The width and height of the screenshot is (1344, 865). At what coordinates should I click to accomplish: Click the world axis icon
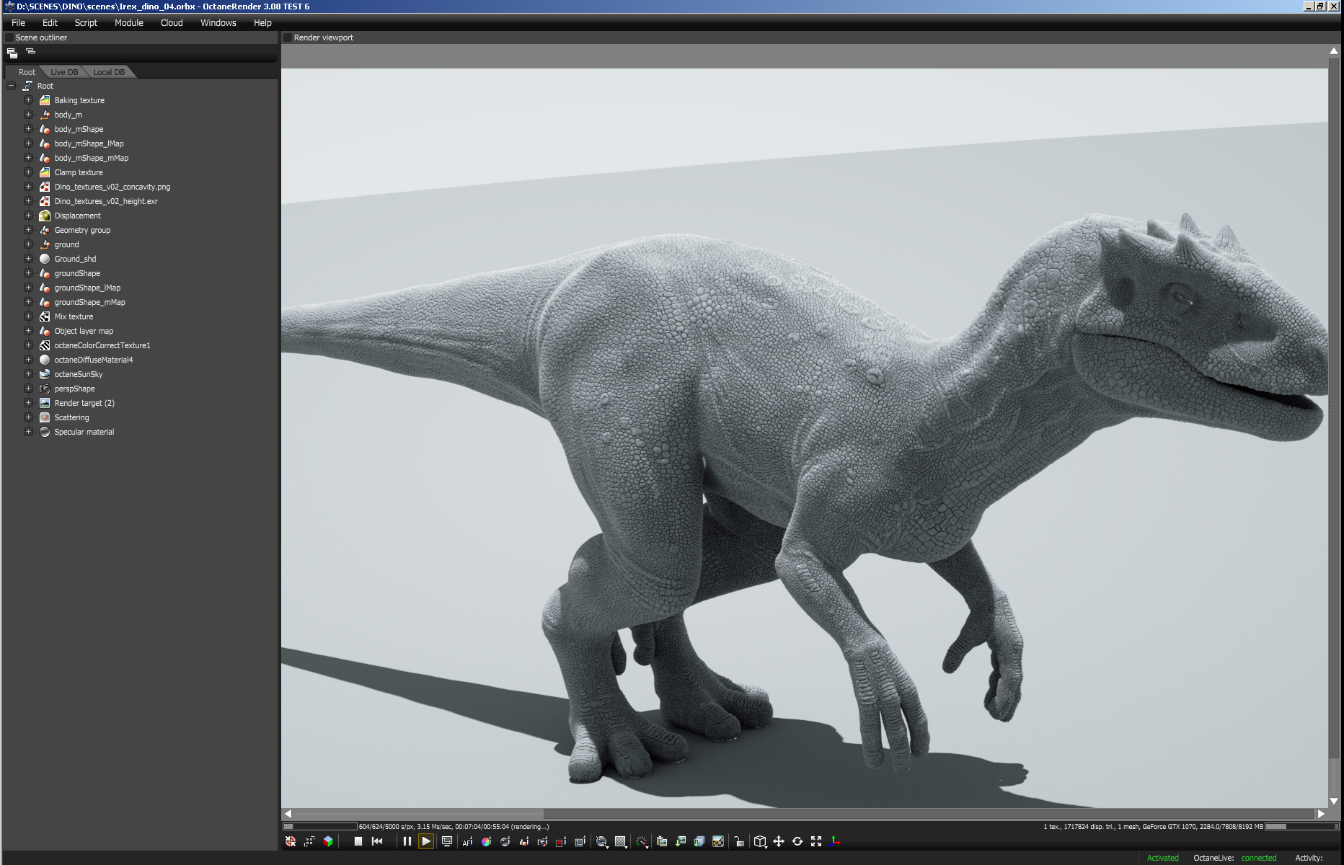point(835,841)
